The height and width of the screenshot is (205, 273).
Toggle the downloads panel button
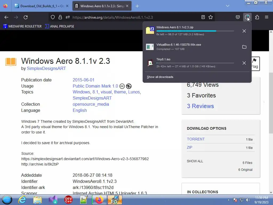pyautogui.click(x=247, y=17)
